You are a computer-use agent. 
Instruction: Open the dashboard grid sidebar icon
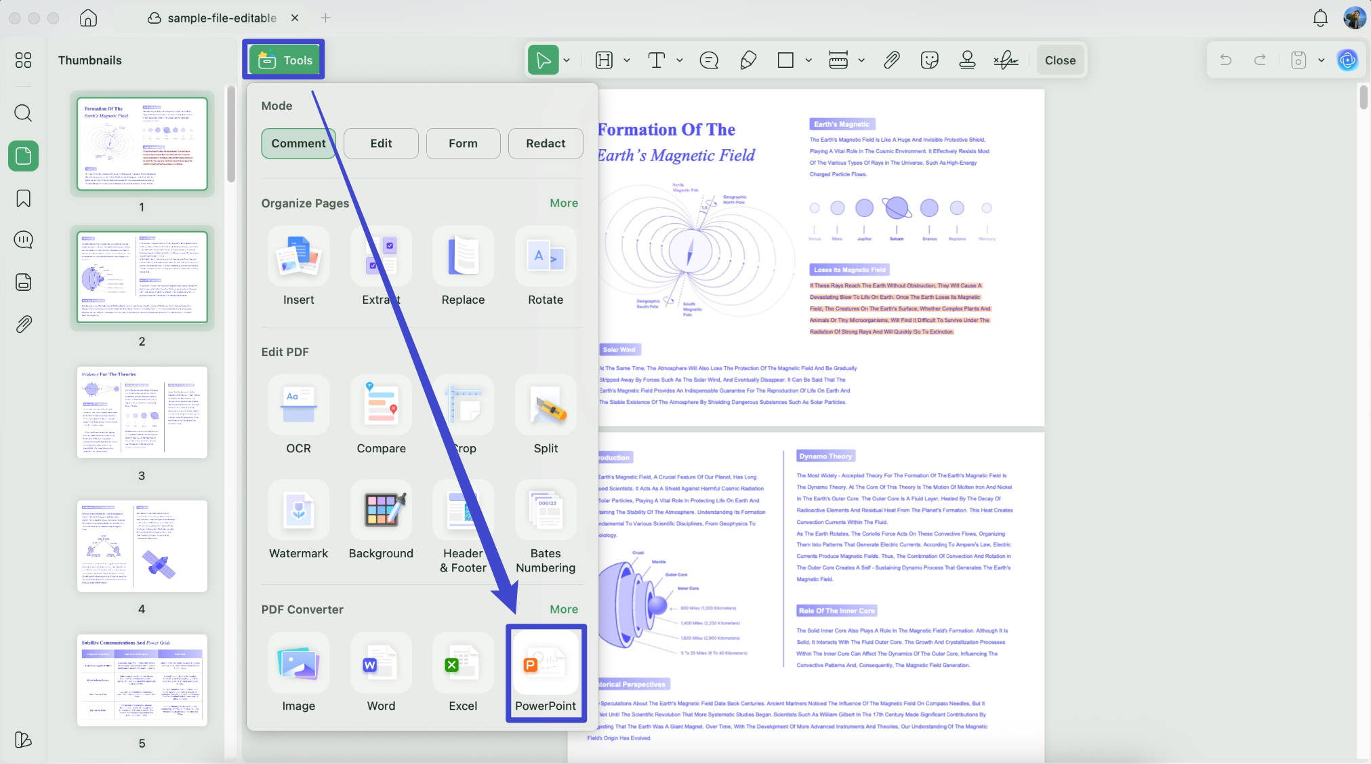[23, 60]
